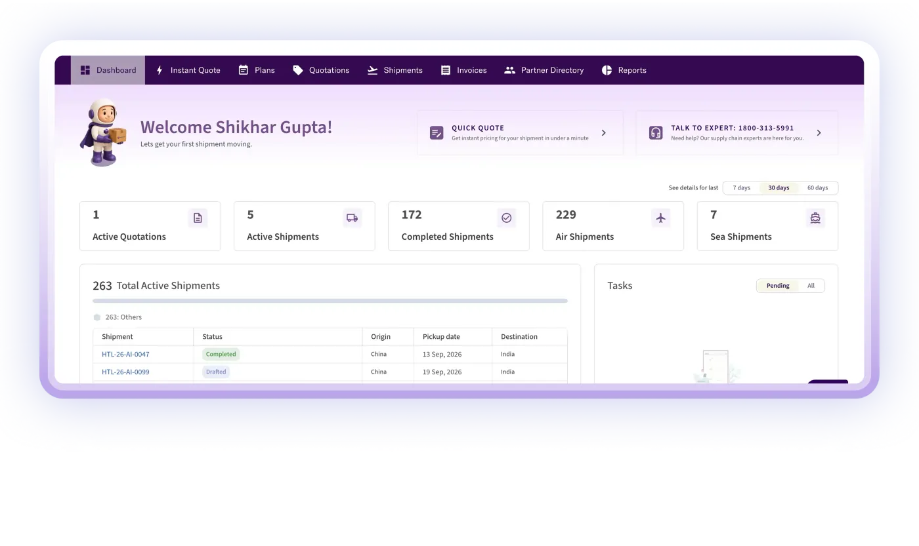This screenshot has height=546, width=919.
Task: Click the Completed Shipments checkmark icon
Action: click(x=507, y=218)
